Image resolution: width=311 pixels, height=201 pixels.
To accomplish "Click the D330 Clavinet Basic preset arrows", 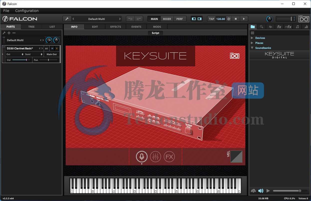I will click(x=41, y=48).
